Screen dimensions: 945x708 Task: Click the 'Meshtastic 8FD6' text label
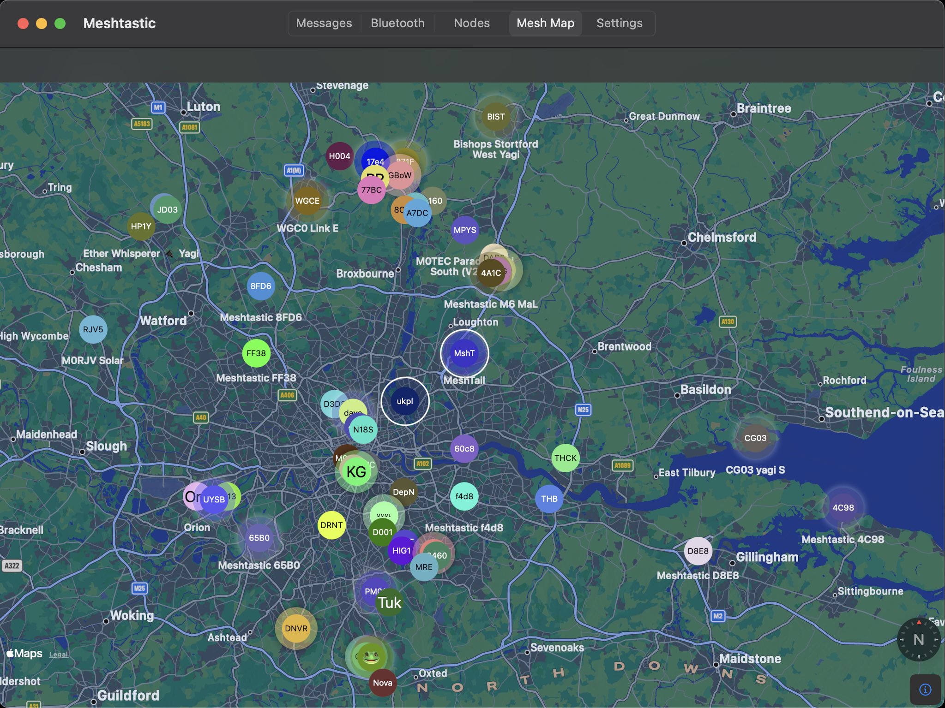tap(261, 317)
